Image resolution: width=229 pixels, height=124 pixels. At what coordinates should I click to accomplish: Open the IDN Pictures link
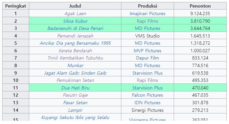click(147, 103)
